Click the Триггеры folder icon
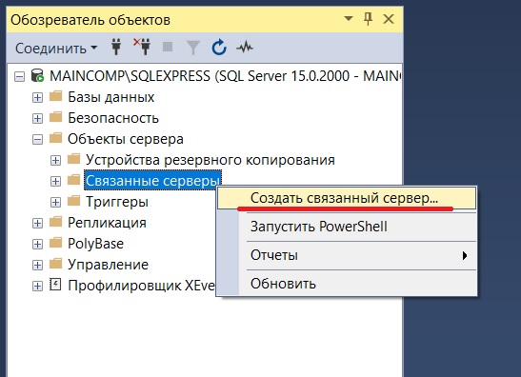Image resolution: width=521 pixels, height=377 pixels. tap(73, 201)
